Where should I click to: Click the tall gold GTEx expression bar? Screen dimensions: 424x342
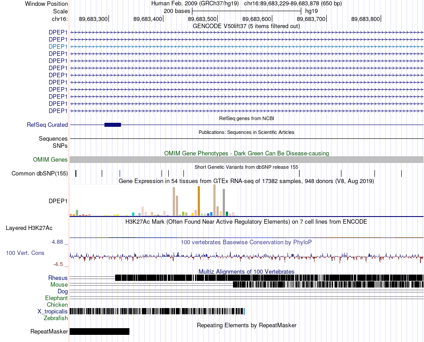click(199, 201)
